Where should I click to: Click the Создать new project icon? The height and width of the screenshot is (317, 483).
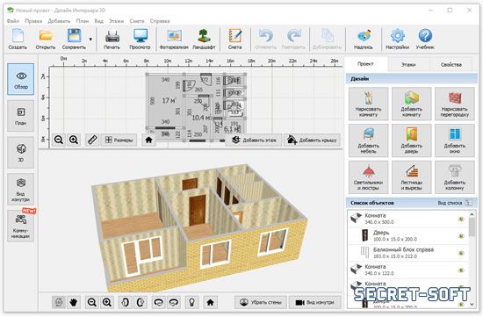click(18, 39)
